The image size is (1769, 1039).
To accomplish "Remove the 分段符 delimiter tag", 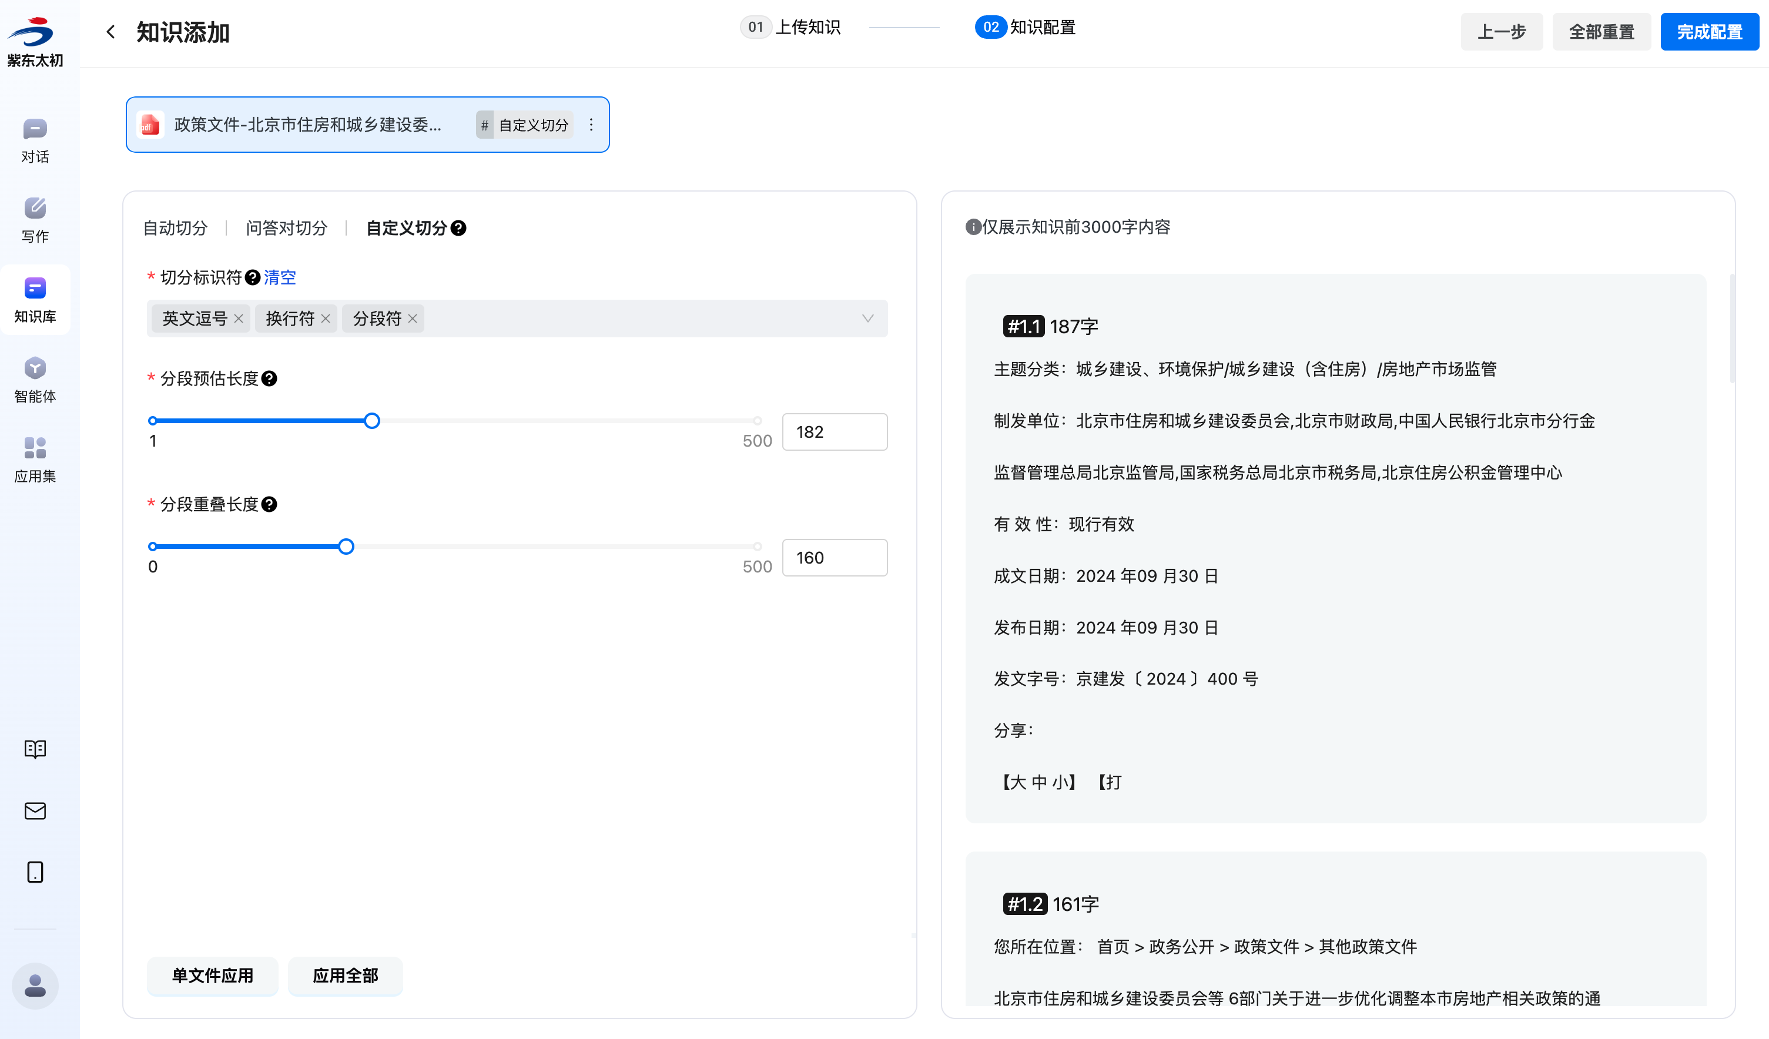I will (413, 319).
